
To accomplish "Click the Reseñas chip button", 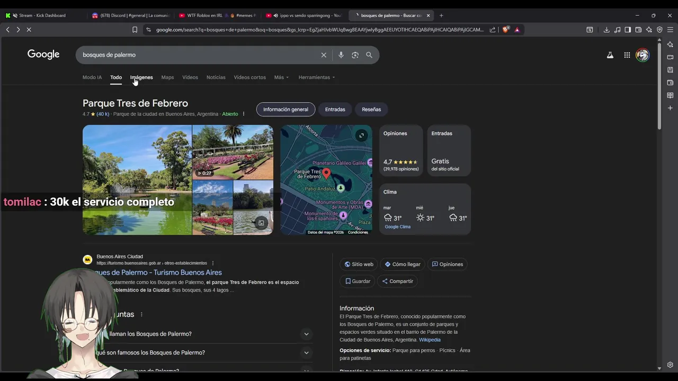I will (x=371, y=110).
